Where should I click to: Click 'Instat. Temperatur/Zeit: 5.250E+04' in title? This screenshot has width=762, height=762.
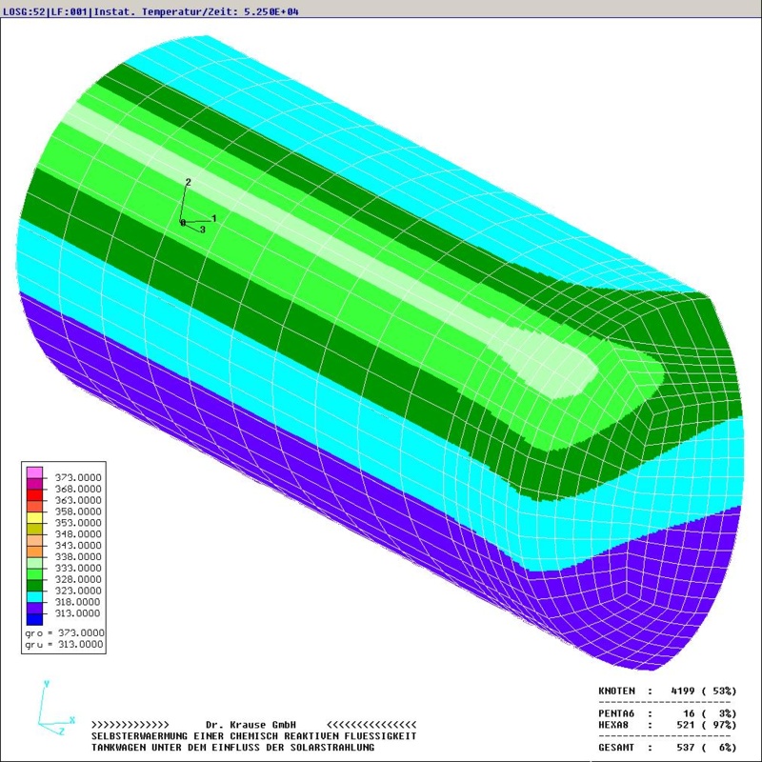(x=196, y=11)
